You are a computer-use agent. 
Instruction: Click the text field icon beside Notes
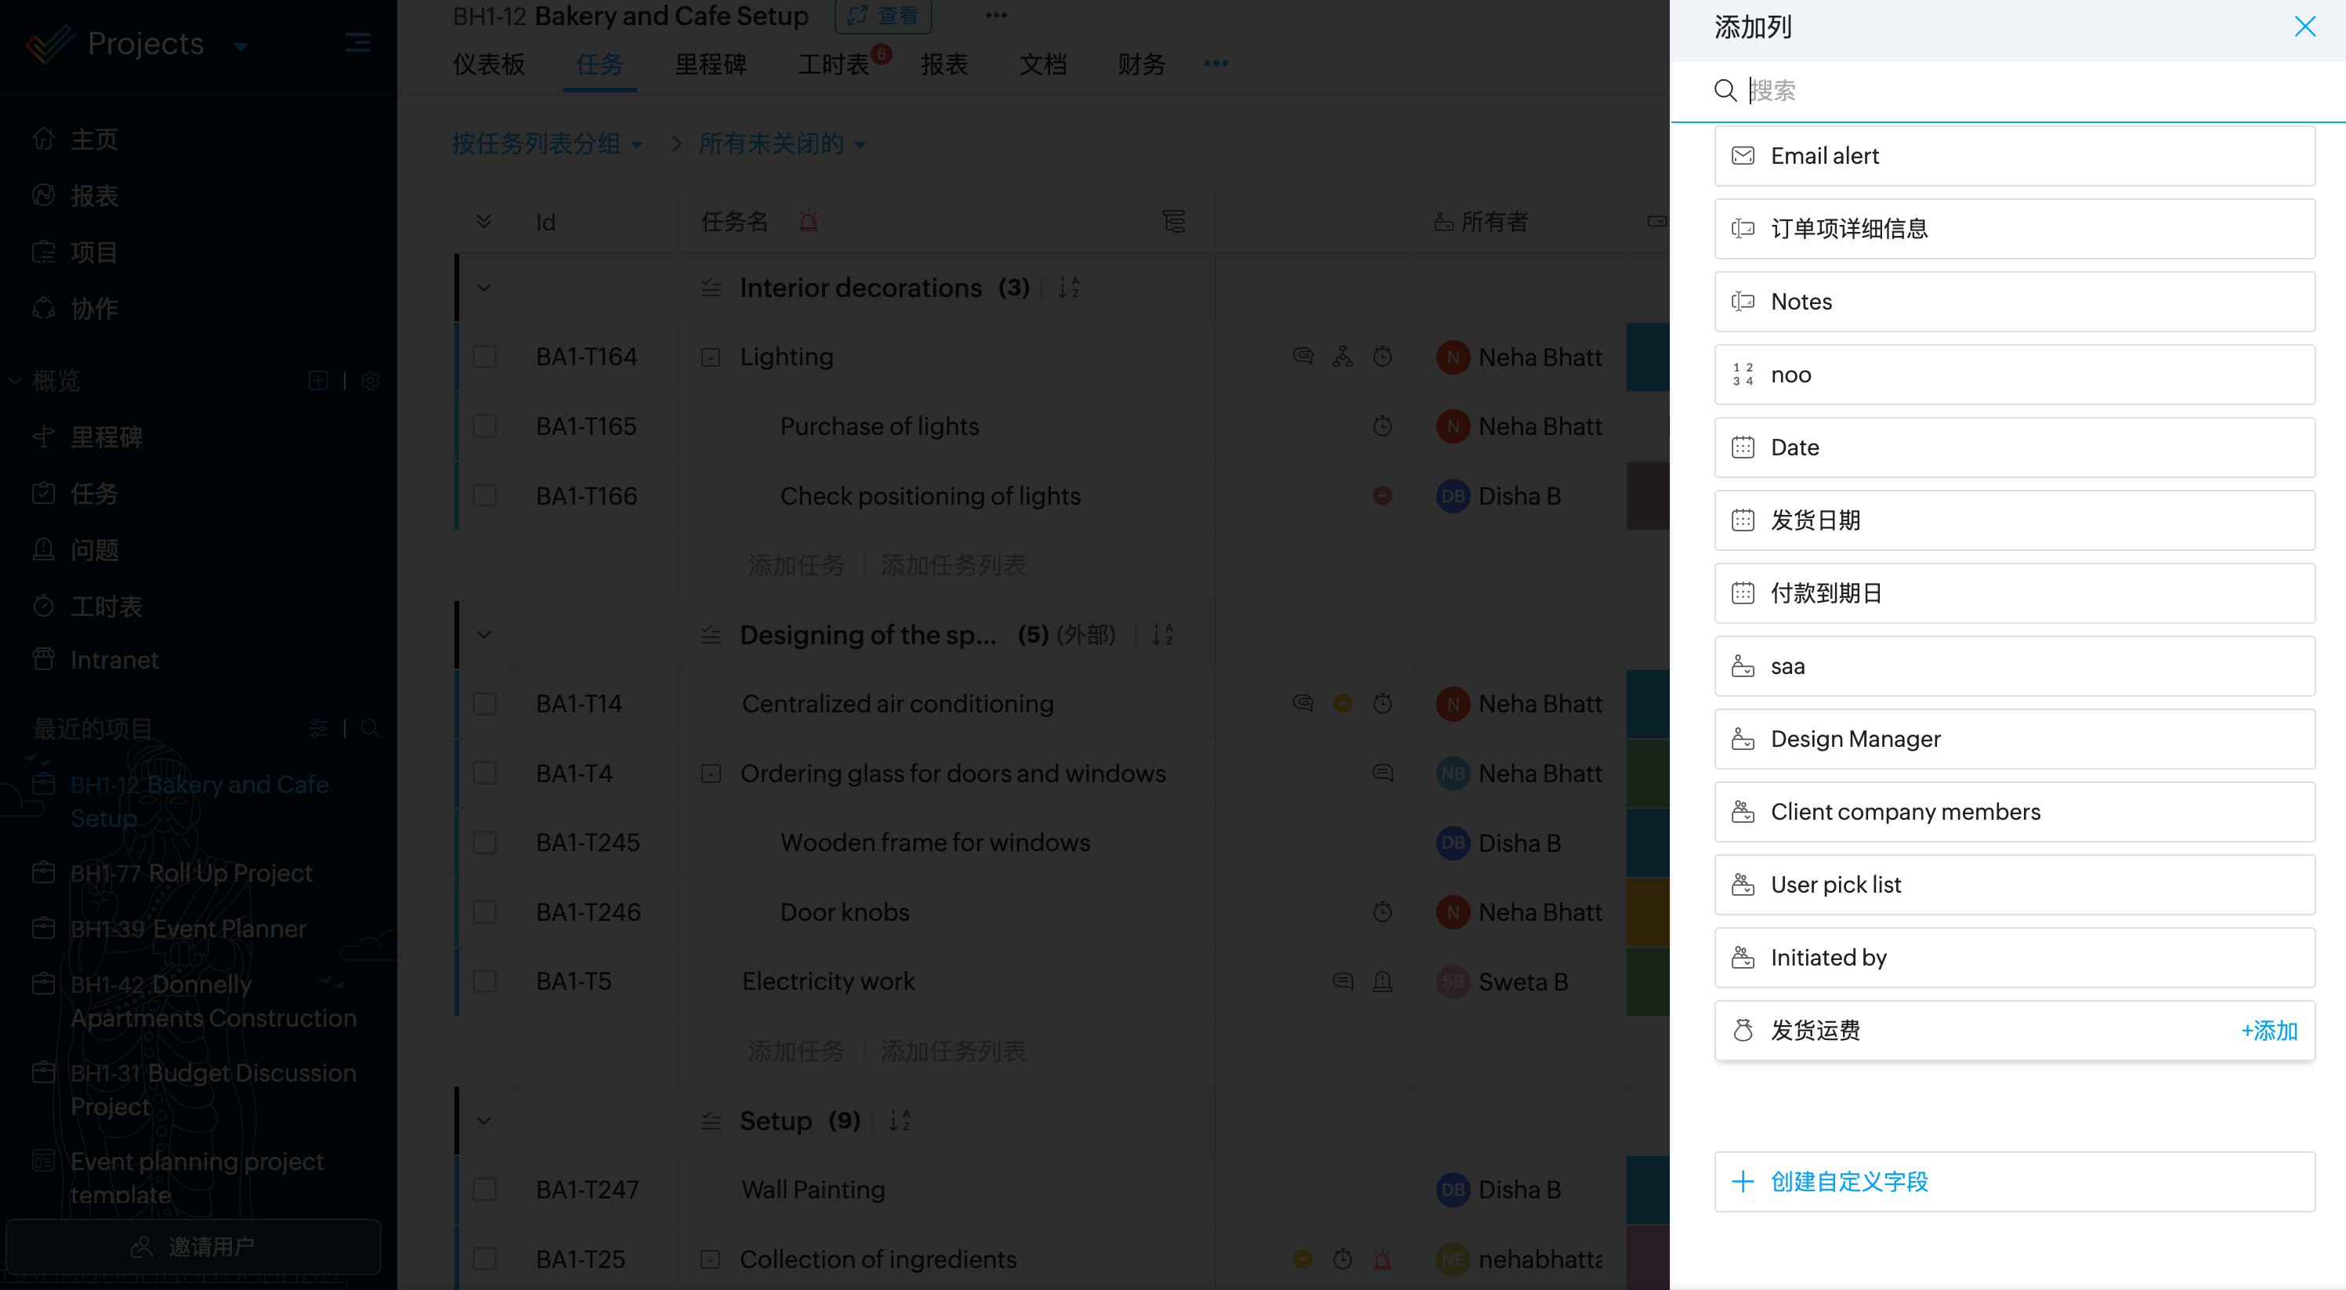coord(1742,302)
